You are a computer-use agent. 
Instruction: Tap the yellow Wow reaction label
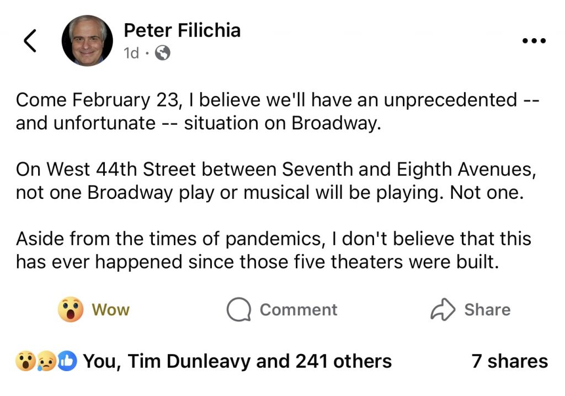coord(110,310)
